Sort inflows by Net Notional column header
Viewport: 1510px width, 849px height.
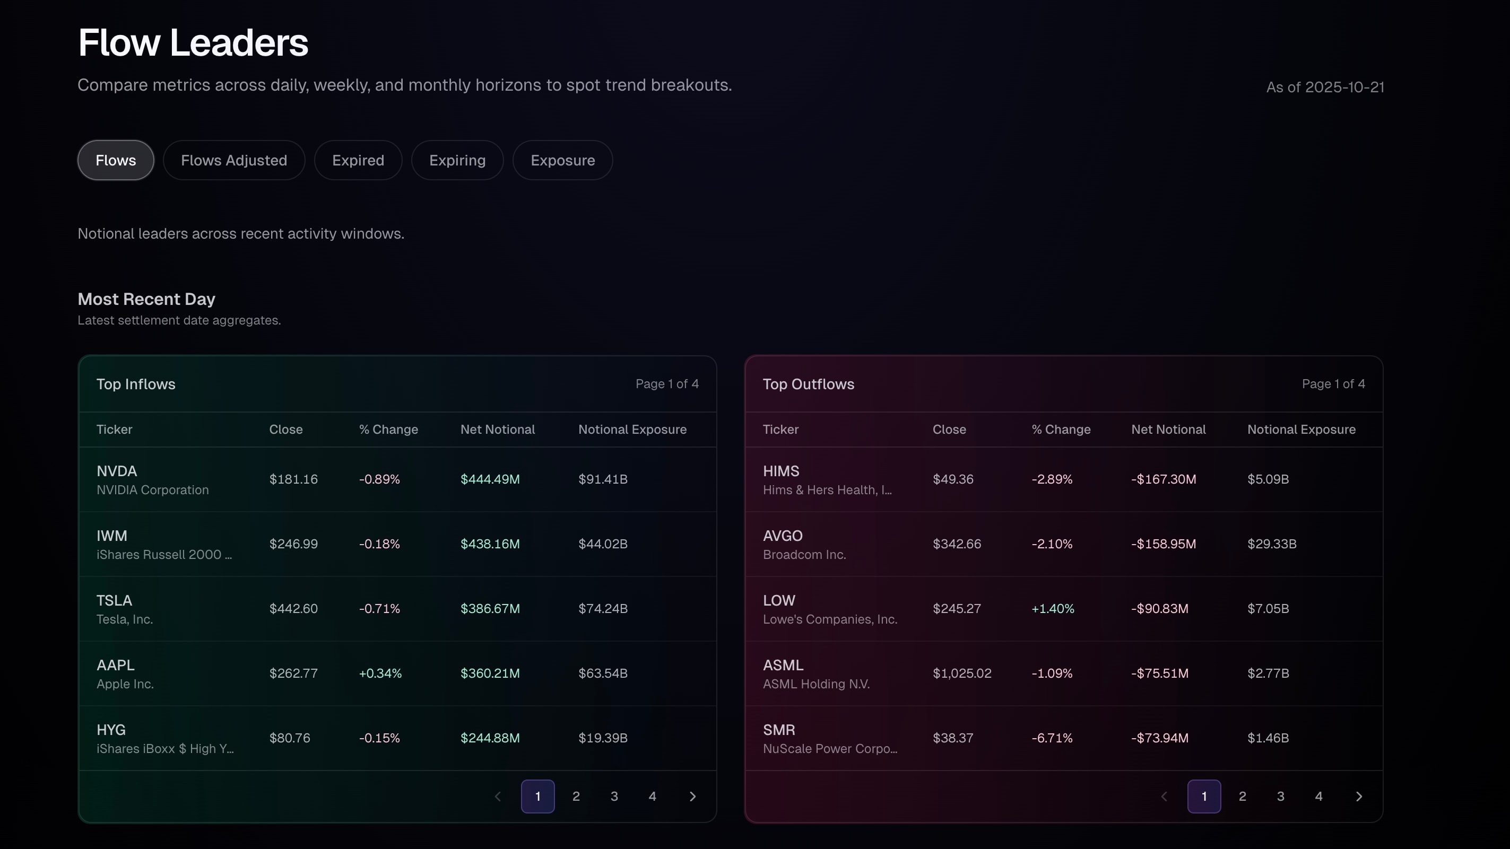[497, 430]
